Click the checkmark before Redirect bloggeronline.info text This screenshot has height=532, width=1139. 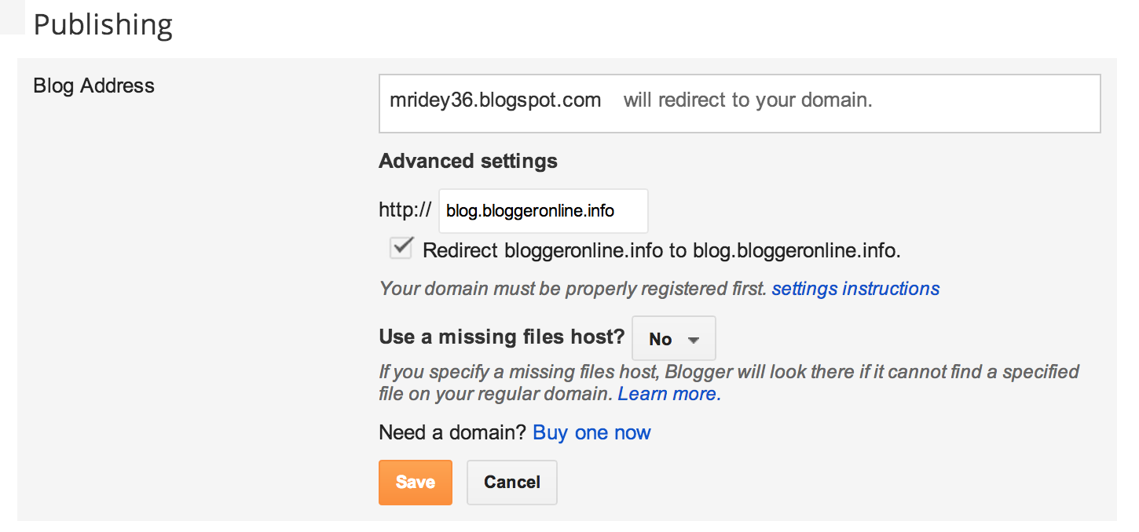click(401, 248)
